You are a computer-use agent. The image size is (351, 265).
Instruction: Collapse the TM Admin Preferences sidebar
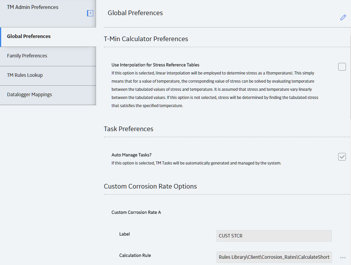(90, 13)
